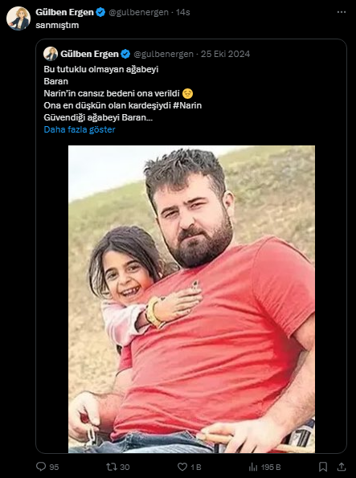Share the tweet via upload arrow icon
356x478 pixels.
point(342,467)
